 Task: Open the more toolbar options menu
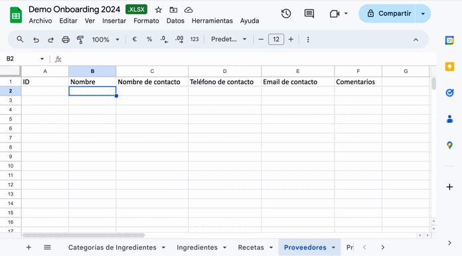308,39
